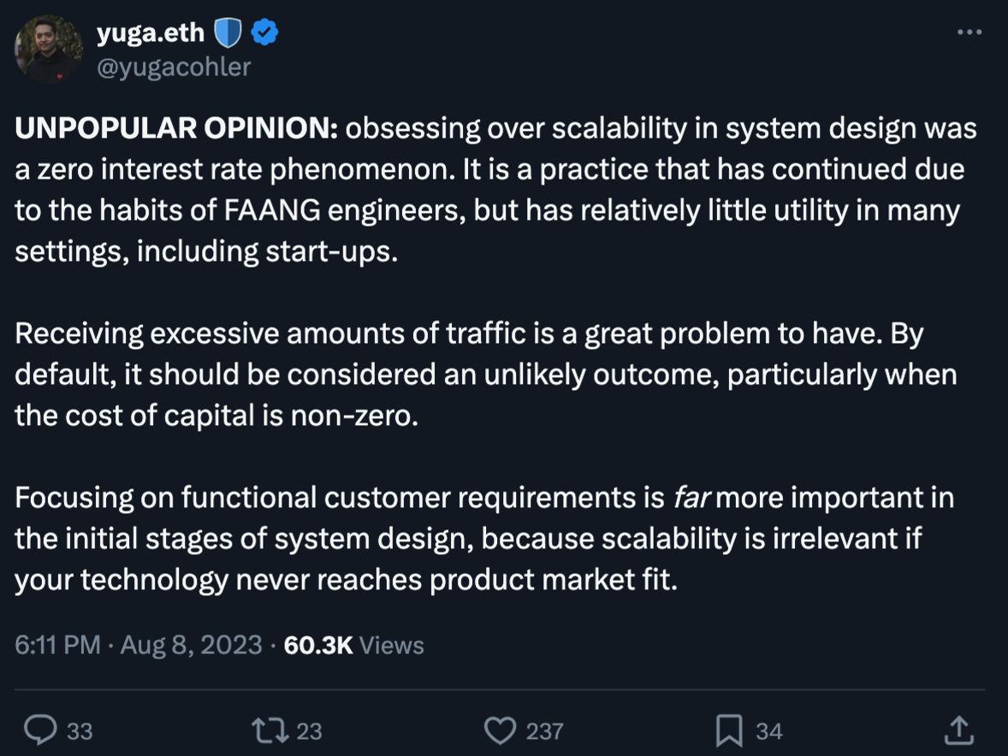Screen dimensions: 1008x756
Task: Open the author's profile picture
Action: tap(48, 49)
